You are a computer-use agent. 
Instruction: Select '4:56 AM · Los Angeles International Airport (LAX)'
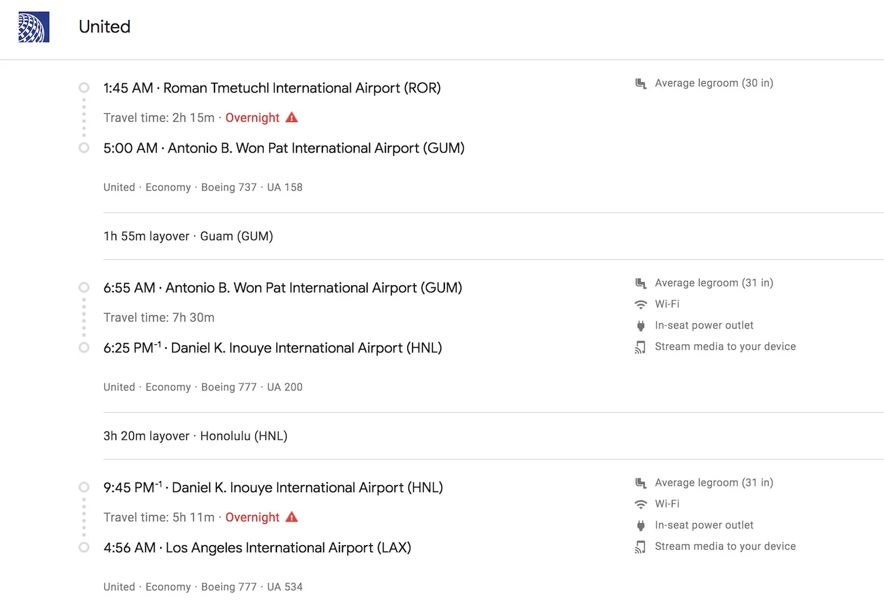258,548
